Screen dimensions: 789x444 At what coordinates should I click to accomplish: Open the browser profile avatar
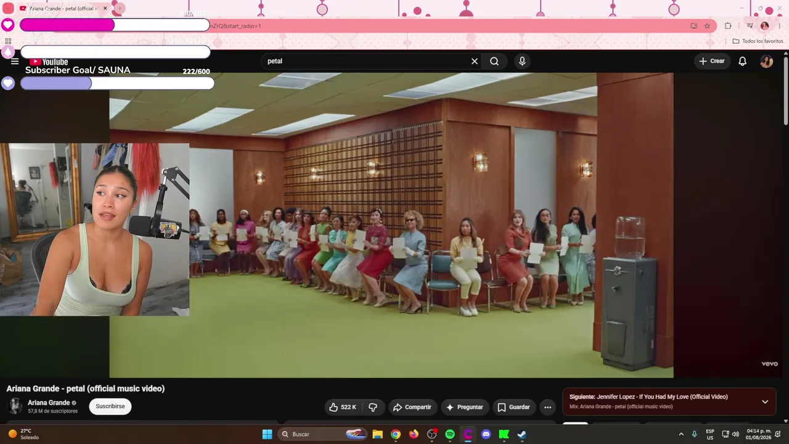point(765,26)
